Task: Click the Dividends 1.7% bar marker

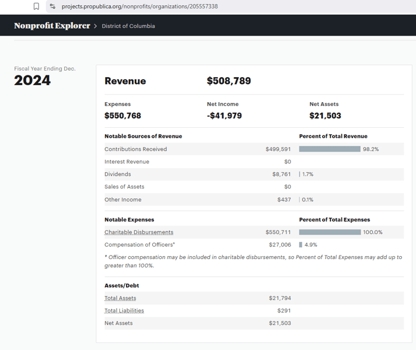Action: coord(300,174)
